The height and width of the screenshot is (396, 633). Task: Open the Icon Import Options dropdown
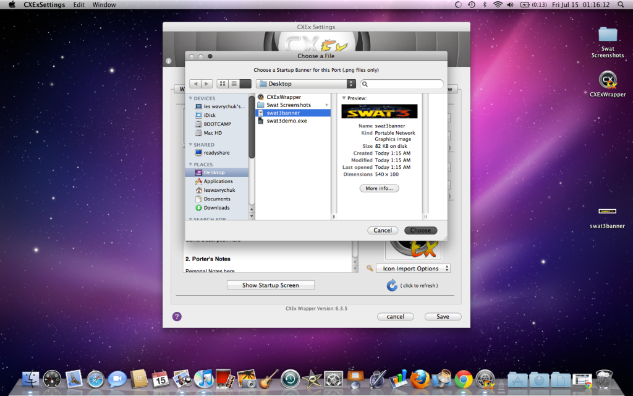(413, 269)
